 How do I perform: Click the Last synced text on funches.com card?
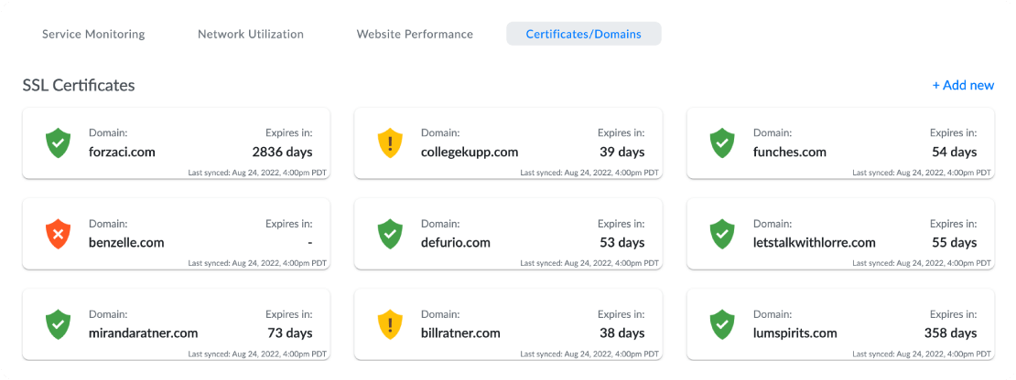(922, 173)
